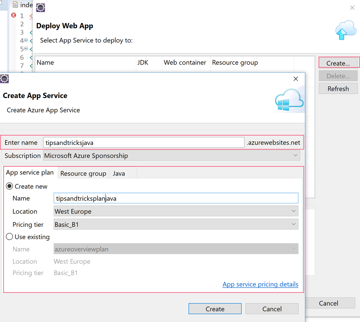Click the Web container column header

point(186,62)
